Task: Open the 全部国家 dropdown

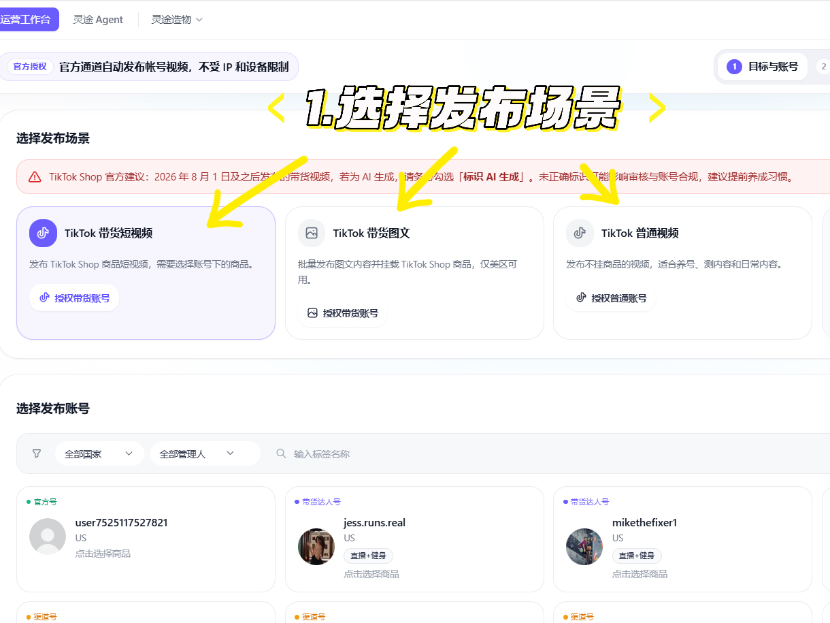Action: click(99, 453)
